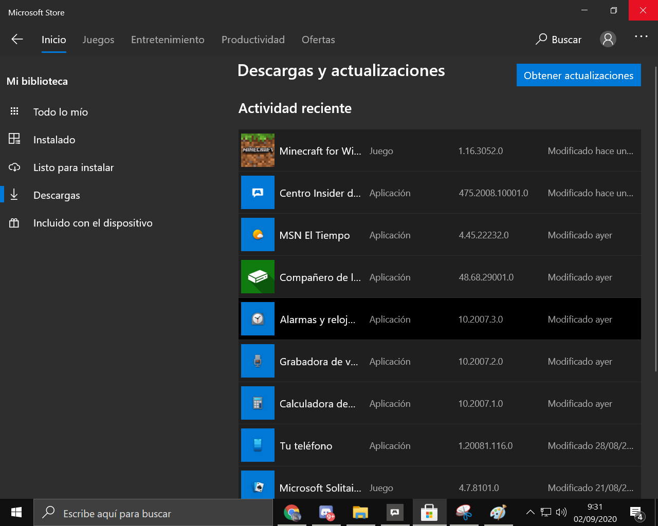Open the Entretenimiento tab
This screenshot has height=526, width=658.
click(x=168, y=40)
